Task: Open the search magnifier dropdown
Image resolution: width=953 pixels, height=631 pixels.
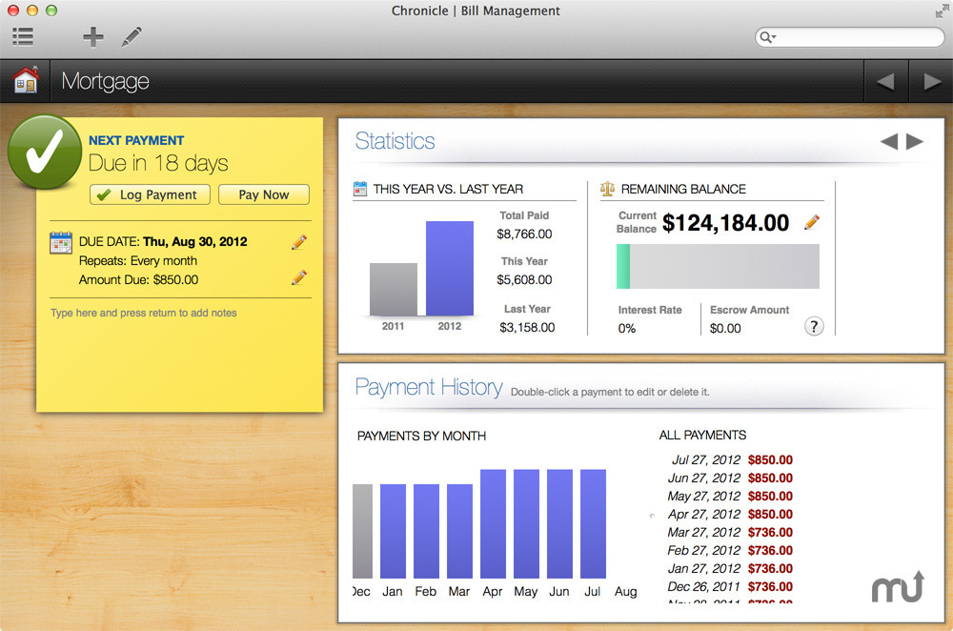Action: [767, 37]
